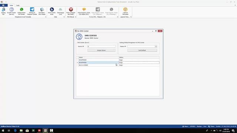The width and height of the screenshot is (237, 133).
Task: Close the No SMS Center dialog
Action: tap(160, 31)
